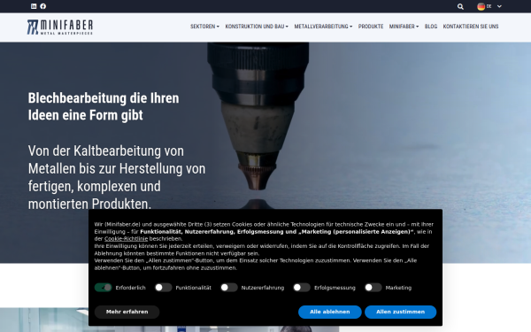This screenshot has height=332, width=531.
Task: Open the Facebook social icon
Action: coord(43,6)
